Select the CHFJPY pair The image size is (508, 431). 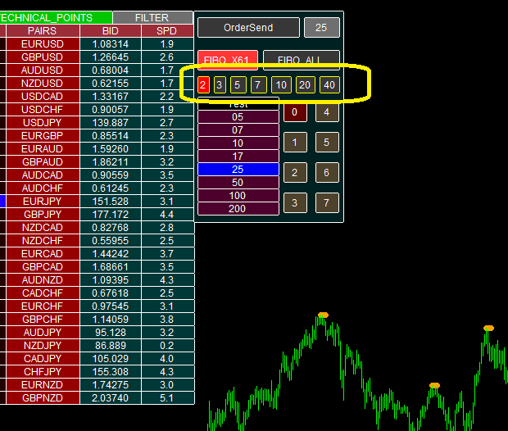[43, 372]
